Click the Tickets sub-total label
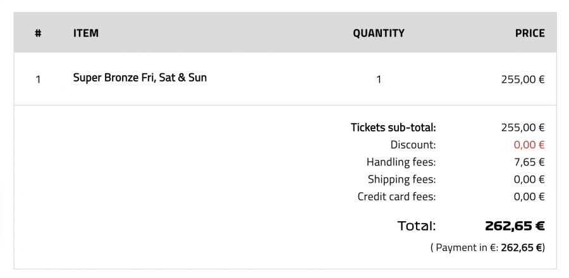 click(x=393, y=128)
